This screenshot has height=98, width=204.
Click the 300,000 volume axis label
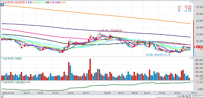(x=199, y=68)
